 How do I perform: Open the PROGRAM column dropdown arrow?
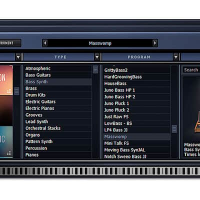tap(176, 57)
